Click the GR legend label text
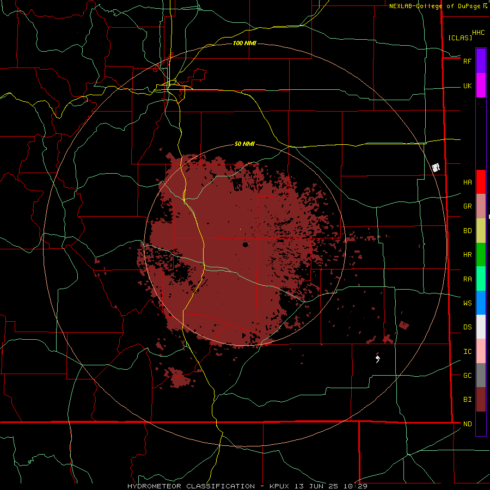 [468, 206]
